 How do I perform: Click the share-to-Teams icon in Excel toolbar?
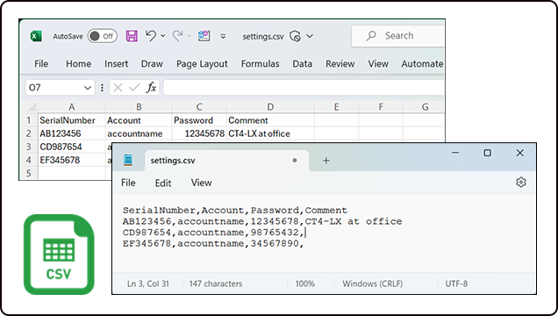click(x=204, y=36)
